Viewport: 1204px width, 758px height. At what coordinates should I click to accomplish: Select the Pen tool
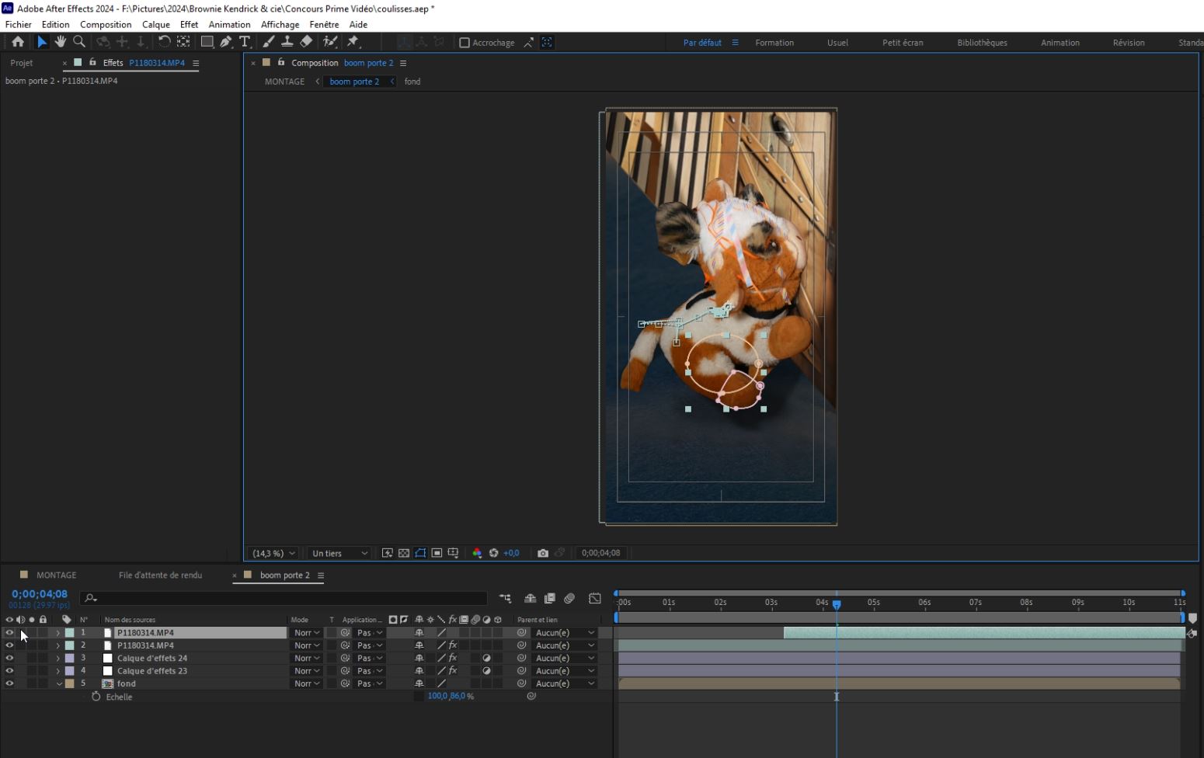[226, 42]
